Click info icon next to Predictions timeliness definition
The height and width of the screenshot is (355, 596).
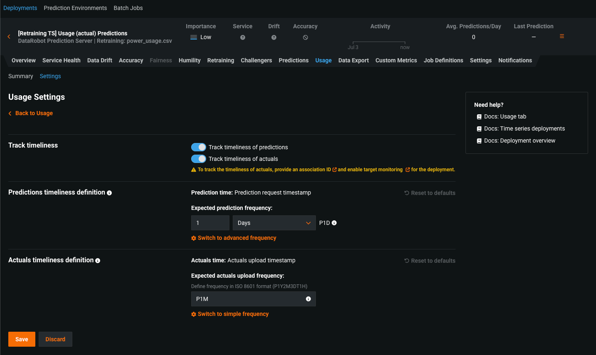[109, 193]
